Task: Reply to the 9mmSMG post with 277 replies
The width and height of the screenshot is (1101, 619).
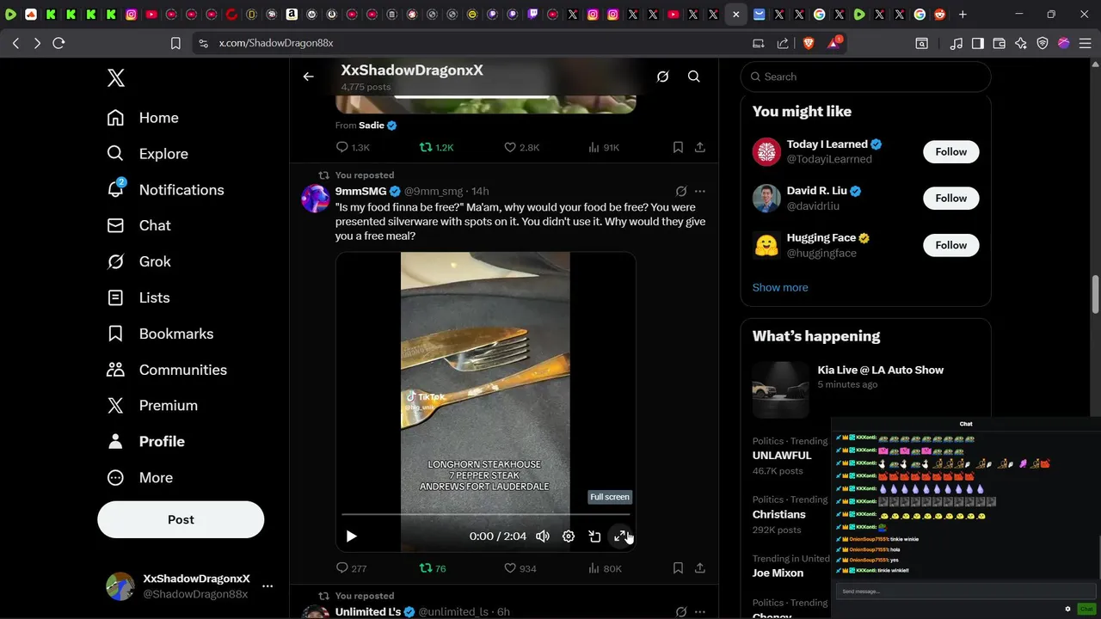Action: coord(351,568)
